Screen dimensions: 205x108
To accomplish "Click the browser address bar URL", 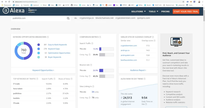I will pyautogui.click(x=26, y=2).
